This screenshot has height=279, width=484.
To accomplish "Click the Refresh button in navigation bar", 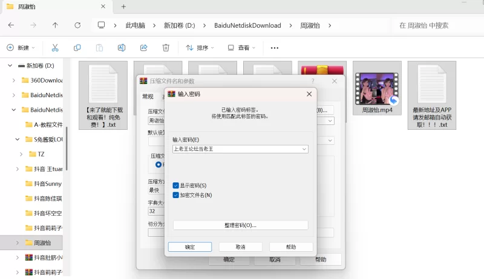I will pyautogui.click(x=77, y=25).
